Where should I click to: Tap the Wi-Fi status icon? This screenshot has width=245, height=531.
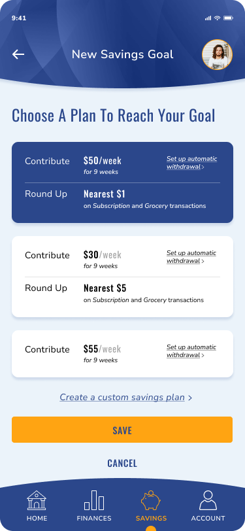click(218, 18)
